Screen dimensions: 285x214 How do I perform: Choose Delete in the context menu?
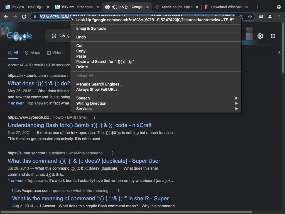[156, 67]
